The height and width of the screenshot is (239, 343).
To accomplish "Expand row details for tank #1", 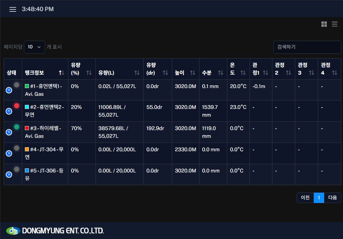I will coord(9,90).
